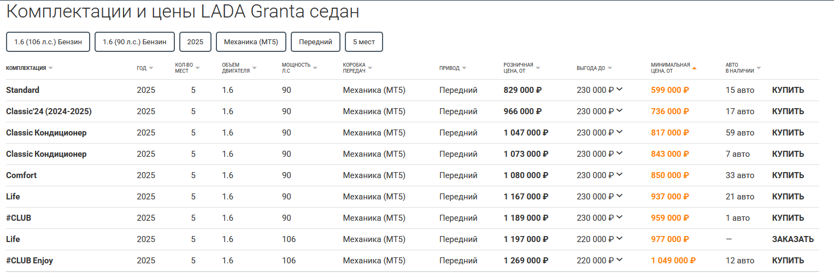Click the 5 мест filter chip
Screen dimensions: 834x277
(x=363, y=42)
